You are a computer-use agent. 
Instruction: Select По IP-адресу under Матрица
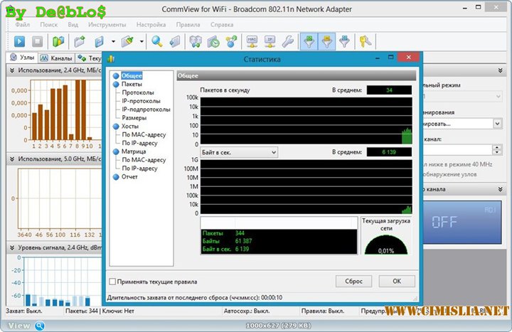[x=139, y=168]
